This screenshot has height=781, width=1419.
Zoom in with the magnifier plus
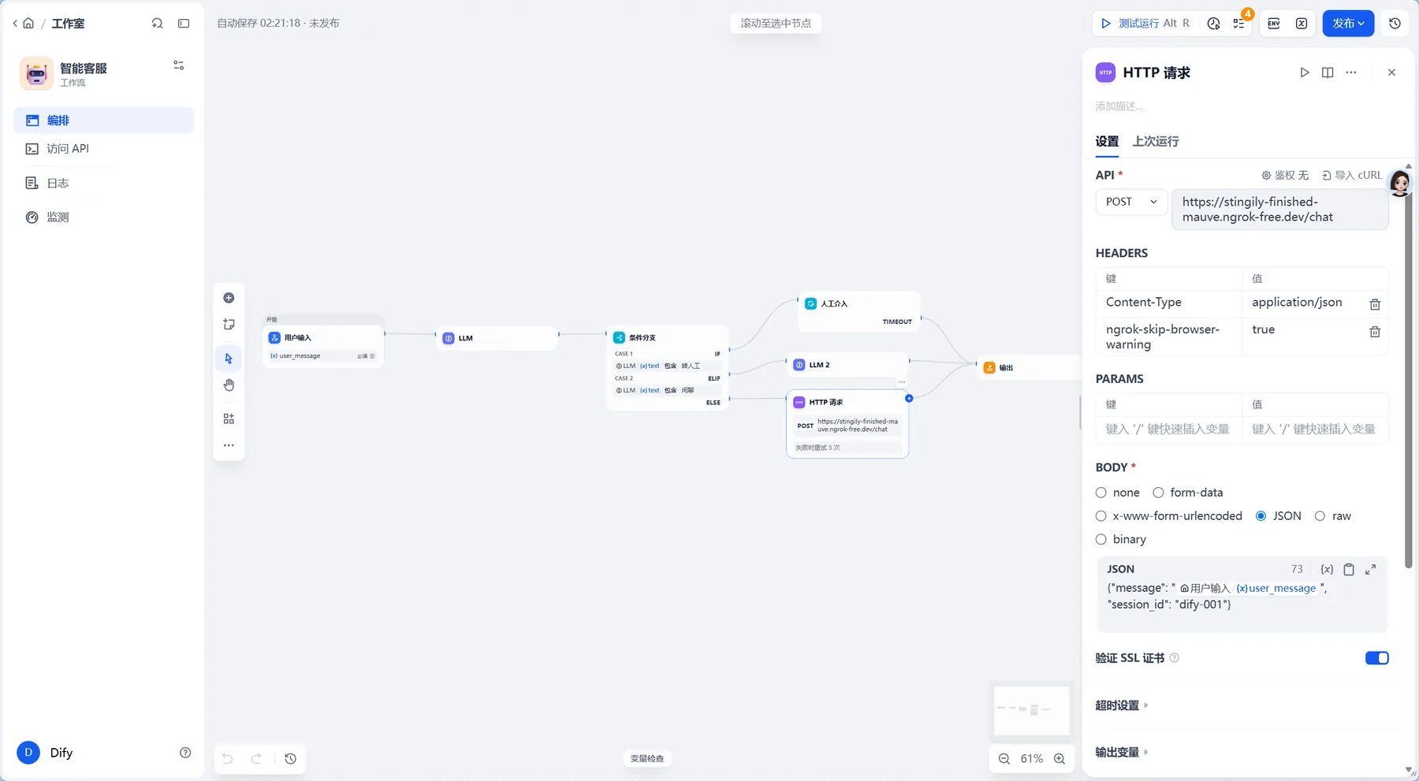coord(1060,759)
